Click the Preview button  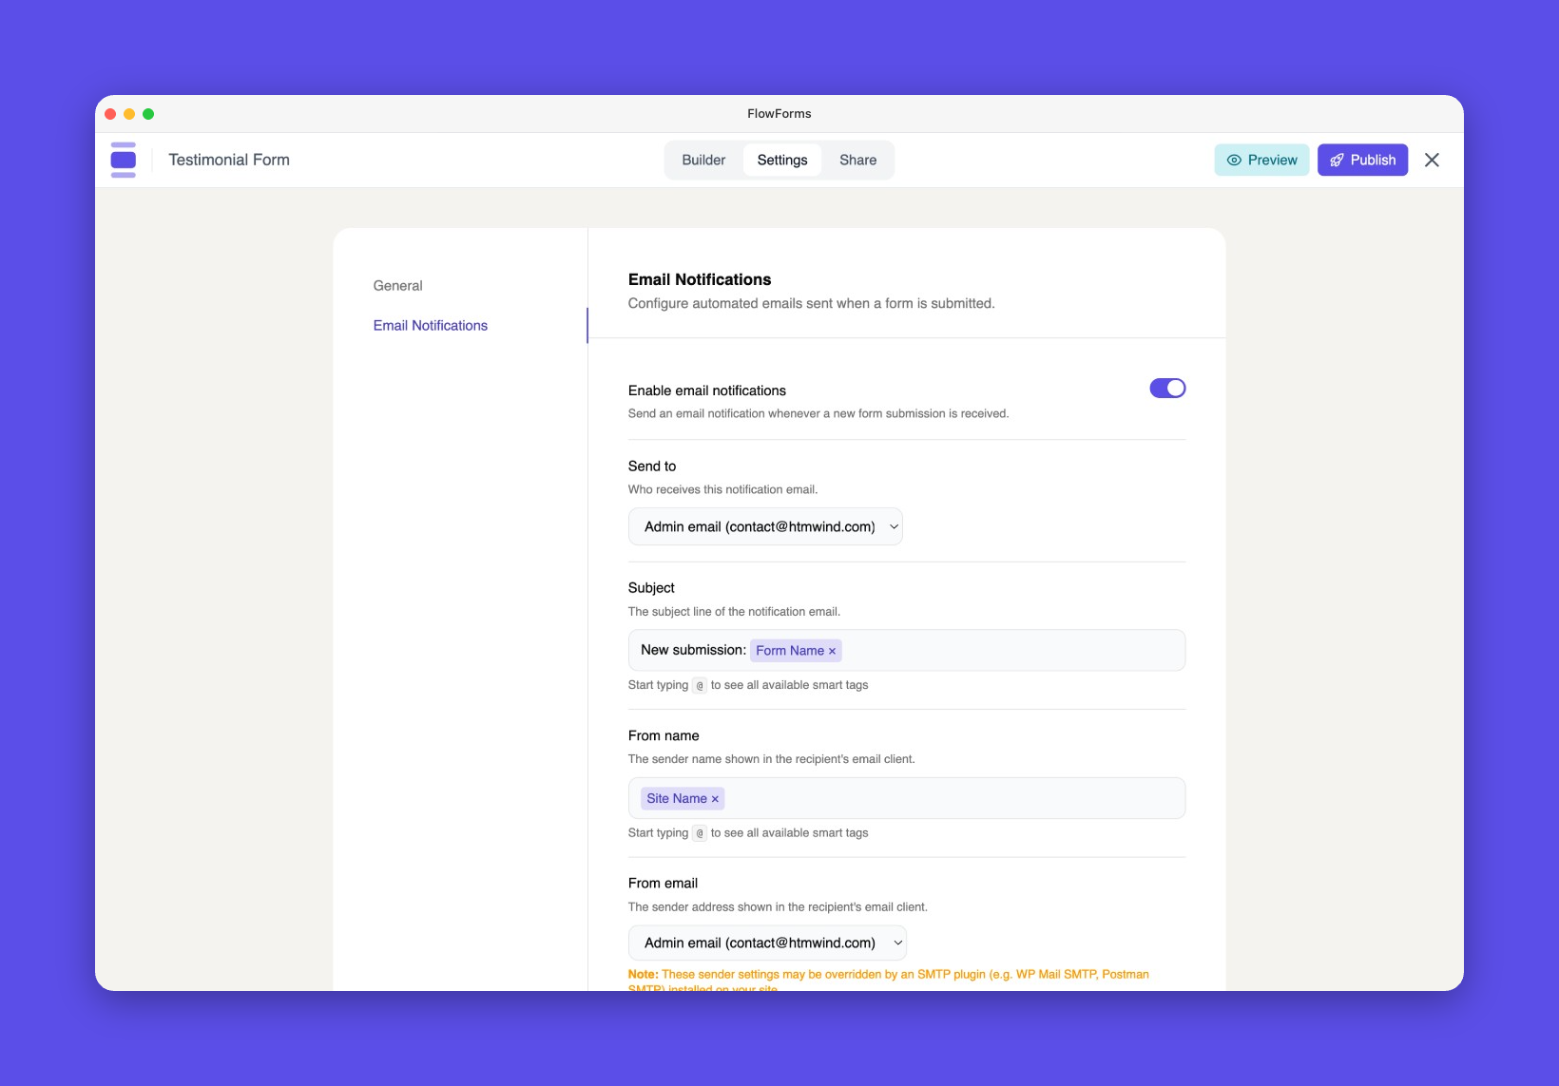1261,160
